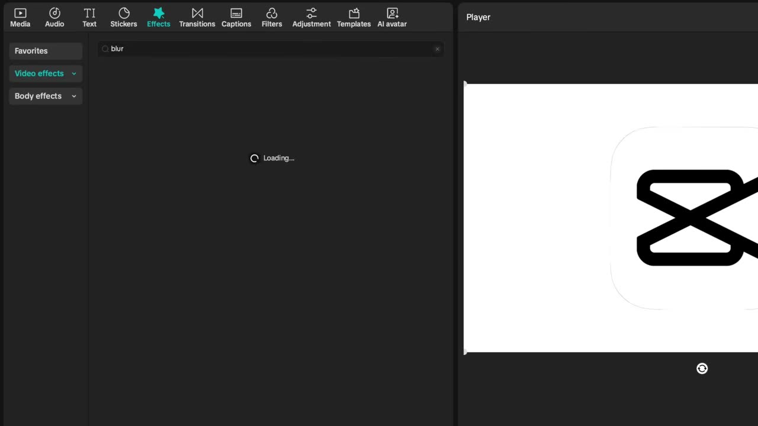Open the Adjustment tab
The image size is (758, 426).
tap(311, 18)
